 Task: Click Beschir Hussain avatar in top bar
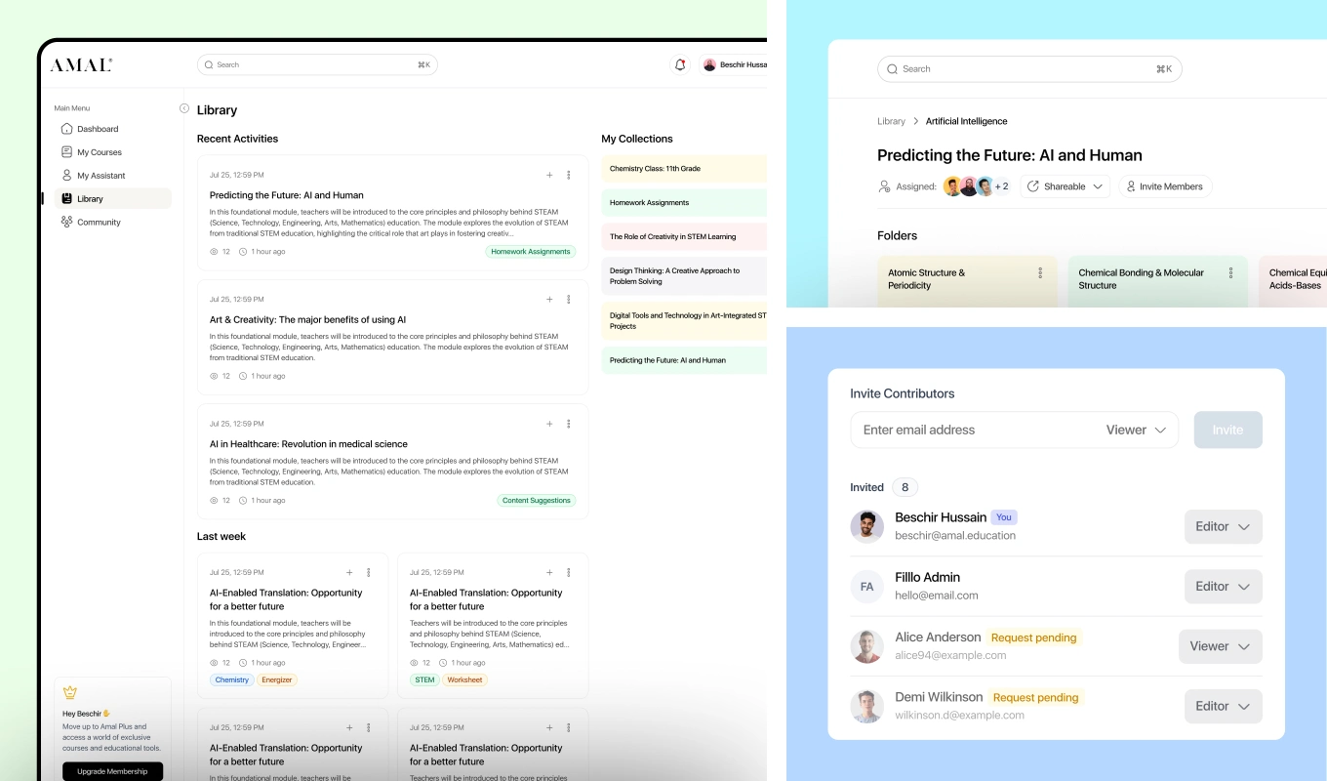click(709, 64)
